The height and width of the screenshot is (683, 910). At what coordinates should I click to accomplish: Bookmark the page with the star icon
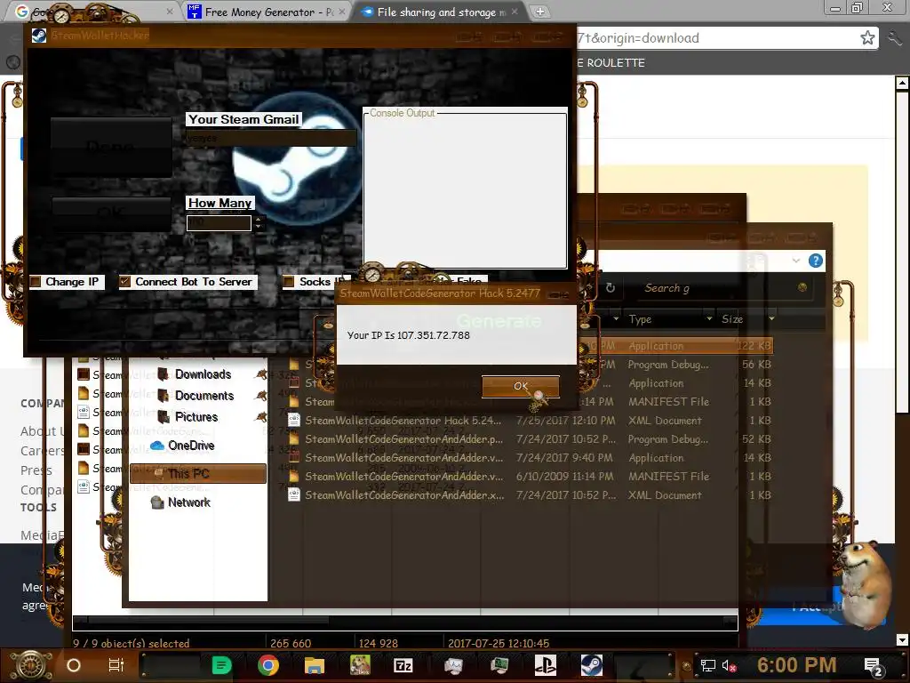click(x=867, y=38)
